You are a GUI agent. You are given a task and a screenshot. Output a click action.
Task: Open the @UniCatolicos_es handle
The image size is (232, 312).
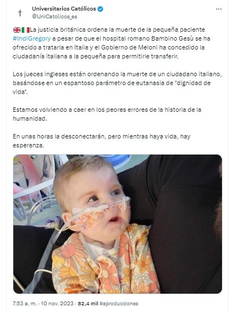tap(55, 17)
